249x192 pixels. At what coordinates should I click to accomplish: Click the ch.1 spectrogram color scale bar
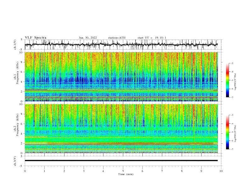227,80
